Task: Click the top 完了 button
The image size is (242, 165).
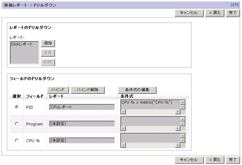Action: click(233, 13)
